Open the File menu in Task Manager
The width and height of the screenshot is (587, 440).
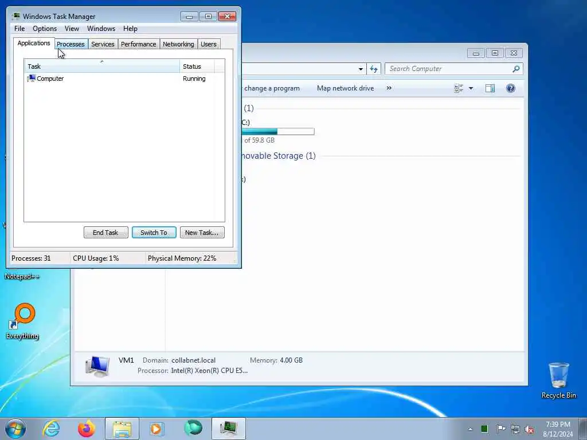(19, 29)
